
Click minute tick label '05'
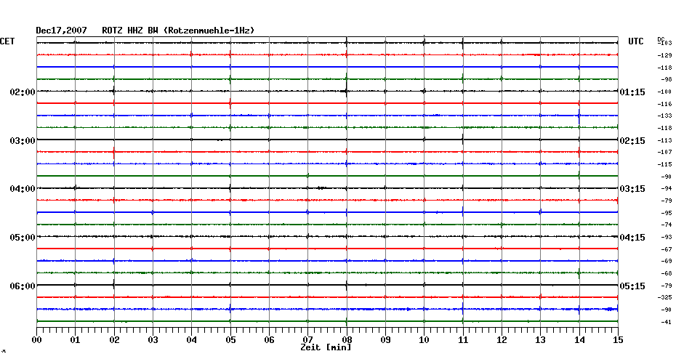point(230,340)
